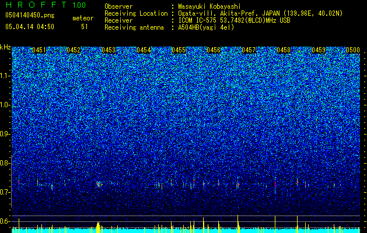Click the 0500 time marker
Viewport: 367px width, 233px height.
(x=353, y=50)
